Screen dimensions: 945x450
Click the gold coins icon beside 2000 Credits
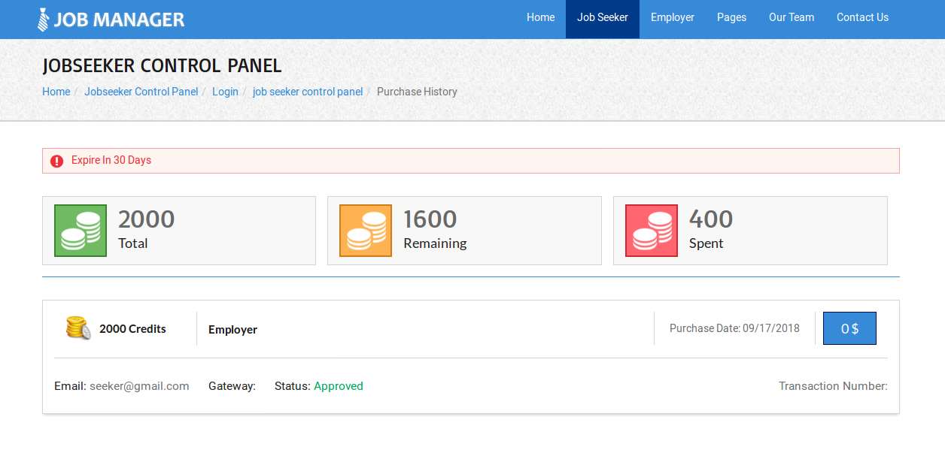(78, 328)
